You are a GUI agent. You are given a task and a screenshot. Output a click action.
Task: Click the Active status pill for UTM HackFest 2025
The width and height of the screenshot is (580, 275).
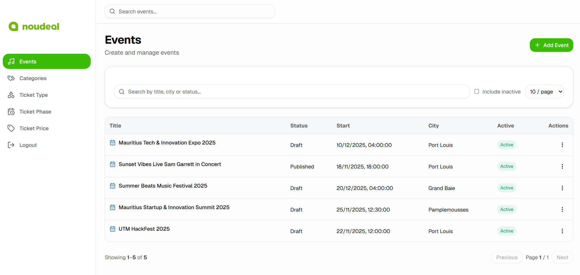pyautogui.click(x=506, y=231)
